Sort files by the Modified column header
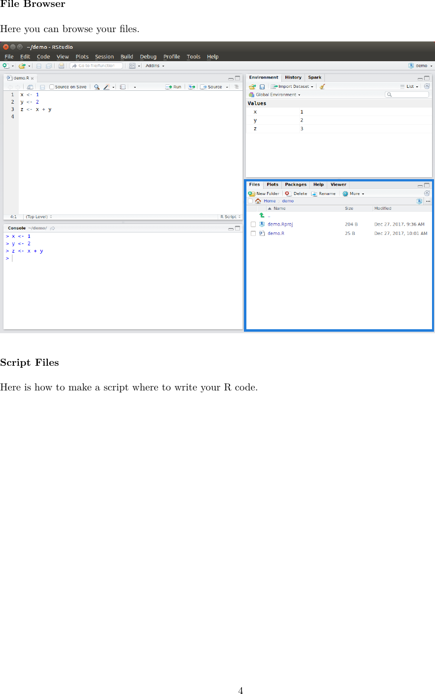 383,208
